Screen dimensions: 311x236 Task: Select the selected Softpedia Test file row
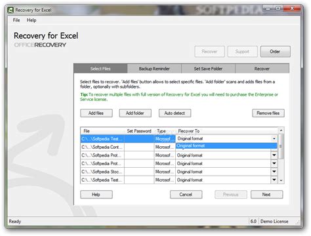102,139
